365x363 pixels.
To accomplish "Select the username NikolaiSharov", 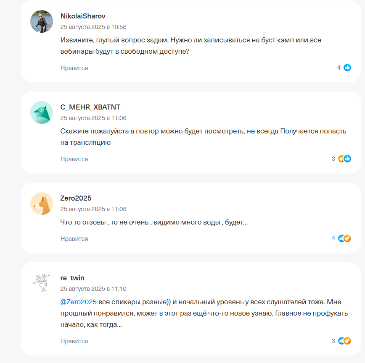I will click(x=83, y=16).
